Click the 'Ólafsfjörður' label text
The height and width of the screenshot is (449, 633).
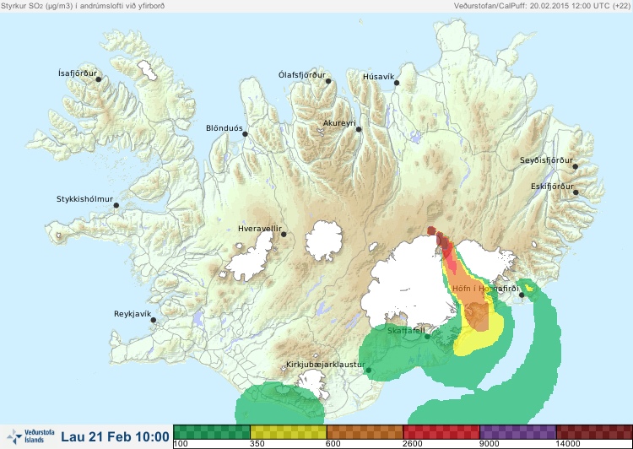click(x=302, y=75)
